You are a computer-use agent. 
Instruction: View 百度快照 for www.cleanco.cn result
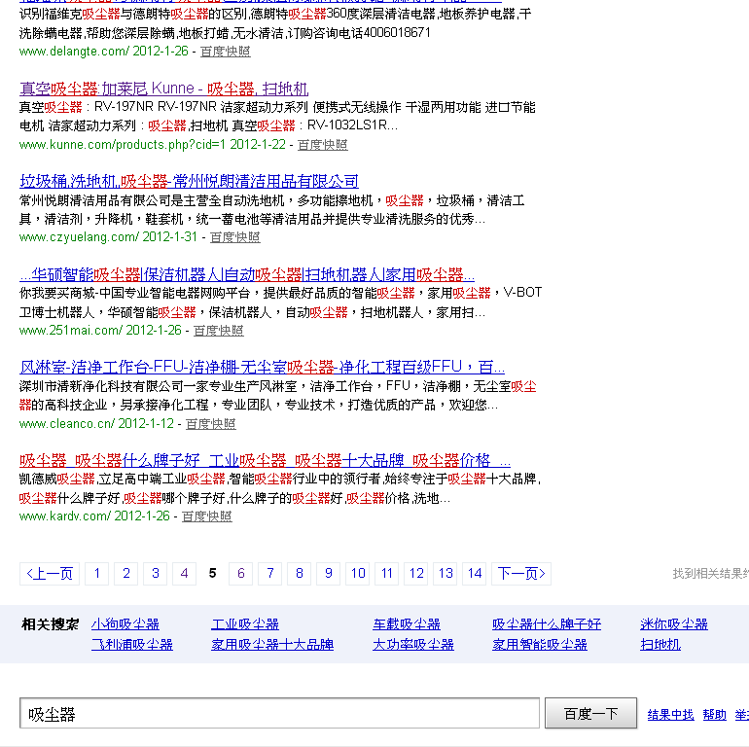point(211,424)
